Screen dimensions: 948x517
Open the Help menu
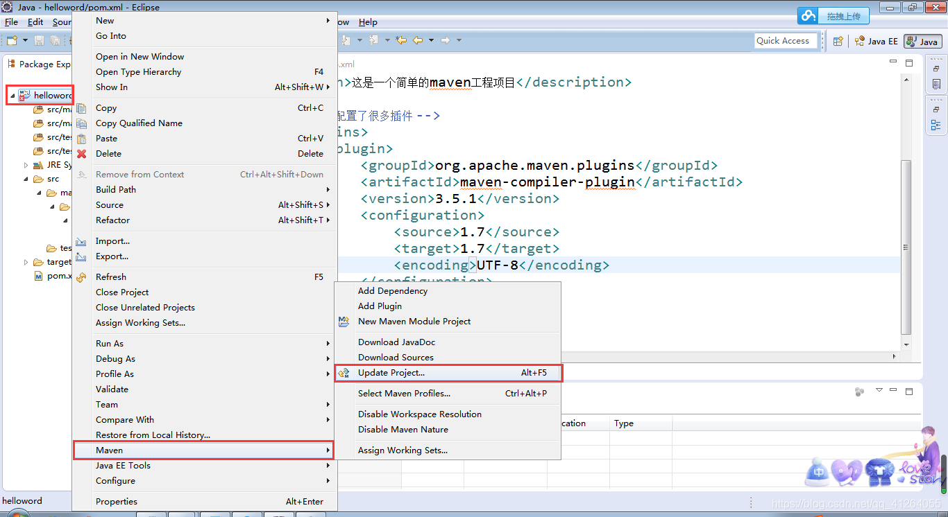coord(368,22)
